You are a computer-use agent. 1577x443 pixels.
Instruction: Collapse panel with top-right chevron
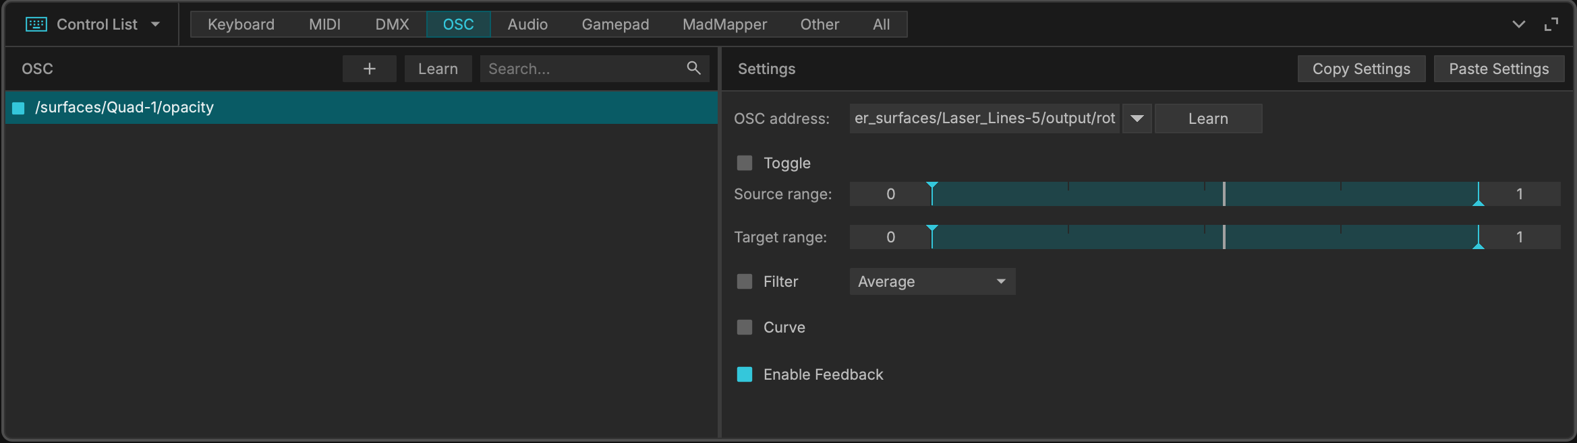(1518, 25)
